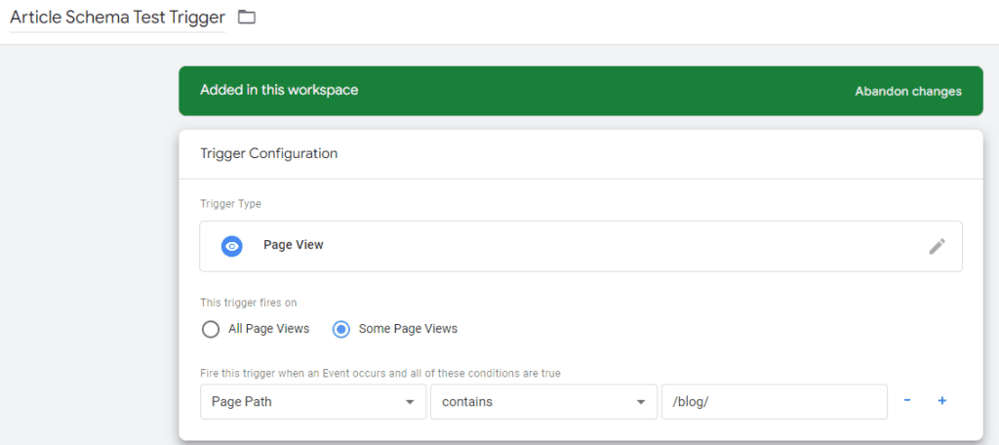Click the /blog/ value input field
Image resolution: width=999 pixels, height=445 pixels.
[x=774, y=402]
